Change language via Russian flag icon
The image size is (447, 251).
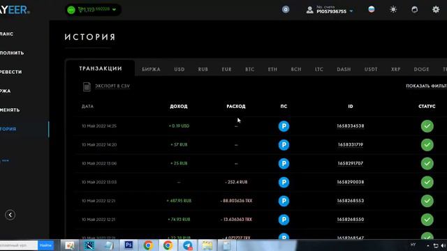pyautogui.click(x=372, y=10)
